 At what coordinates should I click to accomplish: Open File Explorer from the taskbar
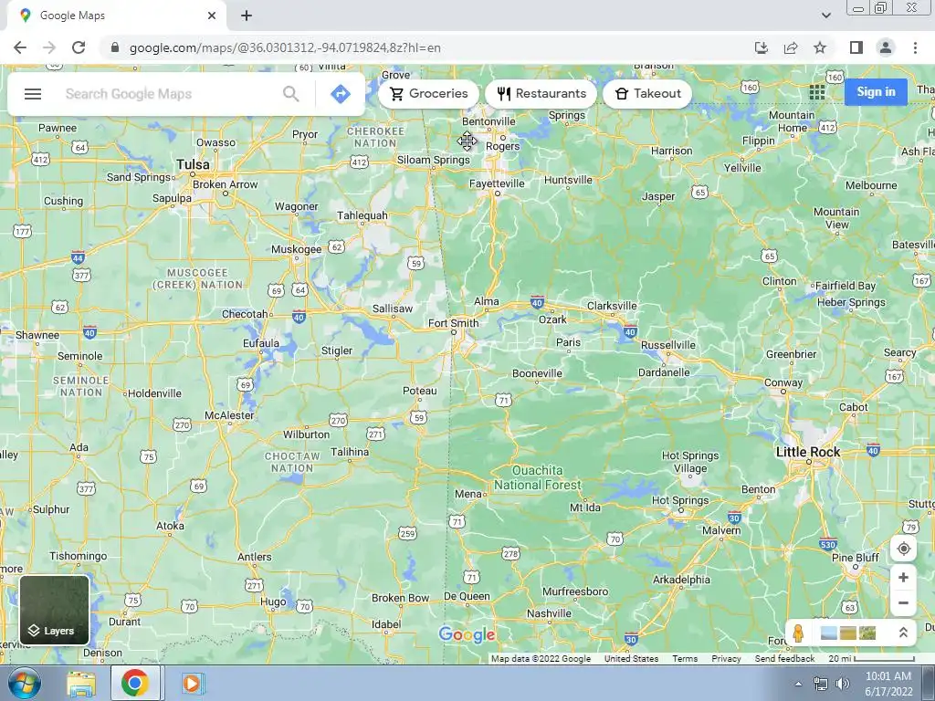[x=81, y=684]
